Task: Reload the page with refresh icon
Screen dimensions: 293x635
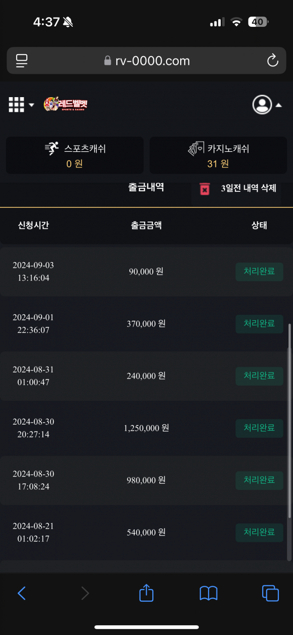Action: (272, 61)
